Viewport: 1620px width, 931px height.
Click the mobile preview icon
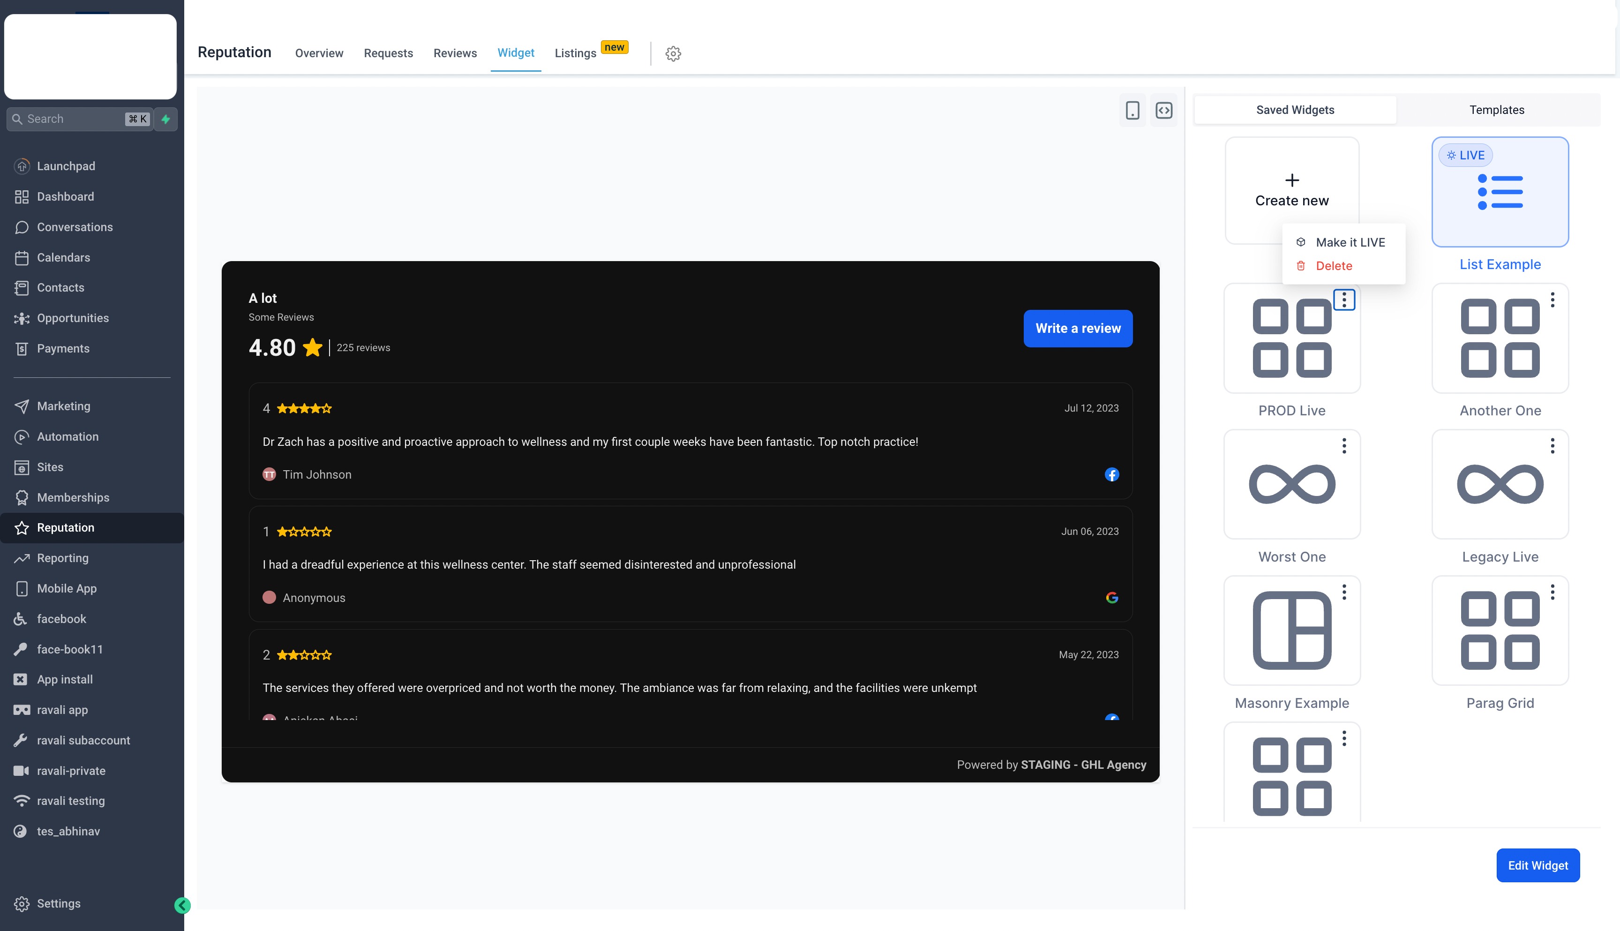point(1132,110)
